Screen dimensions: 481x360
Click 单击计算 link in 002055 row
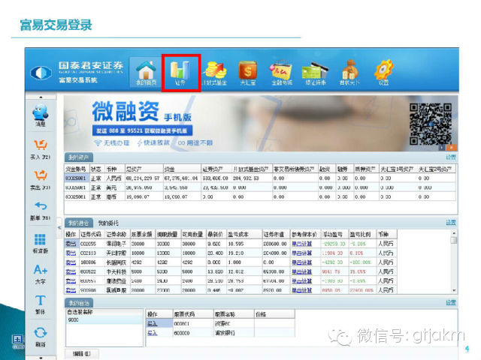point(302,244)
